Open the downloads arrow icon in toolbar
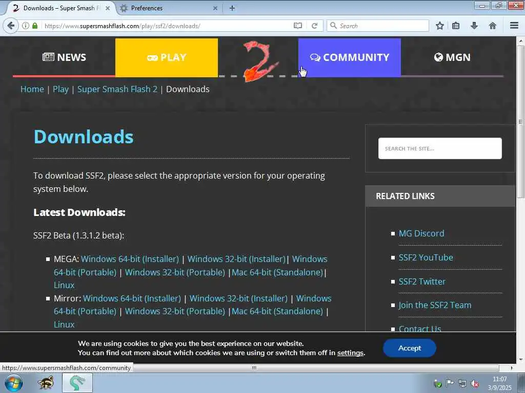 [x=474, y=26]
